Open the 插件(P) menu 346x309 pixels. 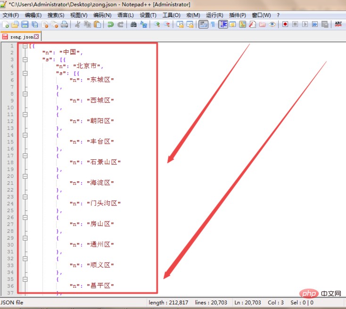coord(238,15)
